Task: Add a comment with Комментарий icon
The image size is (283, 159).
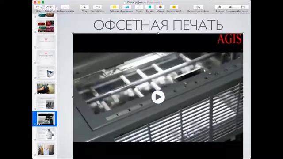Action: 174,7
